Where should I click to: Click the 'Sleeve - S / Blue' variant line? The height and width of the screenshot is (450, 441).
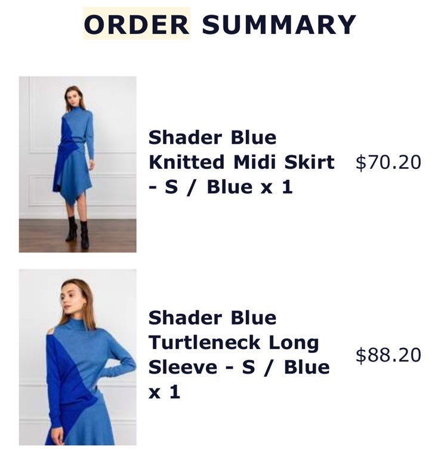[x=239, y=367]
